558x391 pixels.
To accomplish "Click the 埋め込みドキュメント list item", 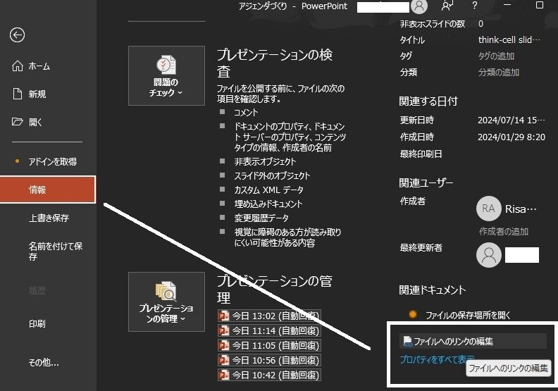I will point(268,204).
